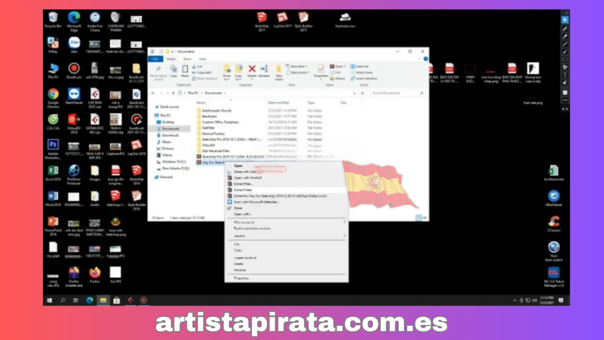Open the Copy to dropdown
The image size is (604, 340).
pyautogui.click(x=238, y=72)
